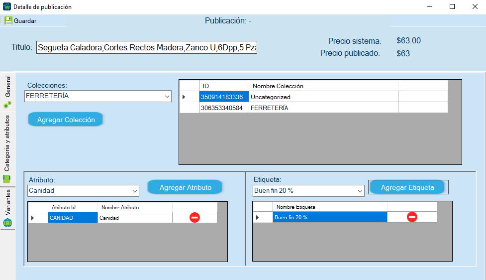Click the Precio publicado value $63

coord(403,53)
